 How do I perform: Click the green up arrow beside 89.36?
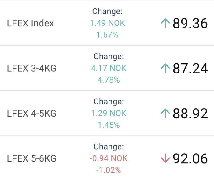(165, 23)
